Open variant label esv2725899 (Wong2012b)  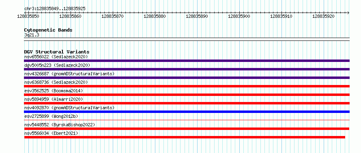pyautogui.click(x=51, y=116)
